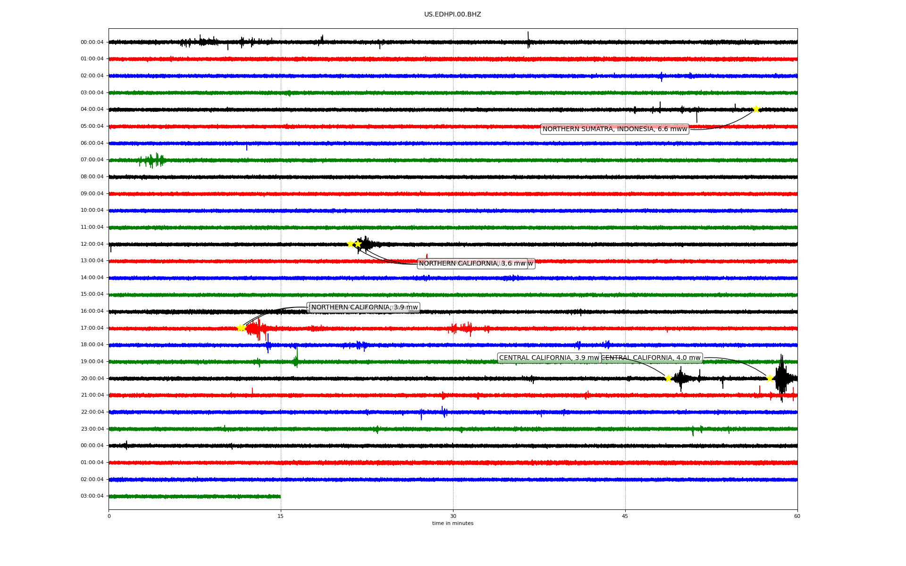
Task: Click the green burst on the 07:00:04 trace
Action: click(x=152, y=160)
